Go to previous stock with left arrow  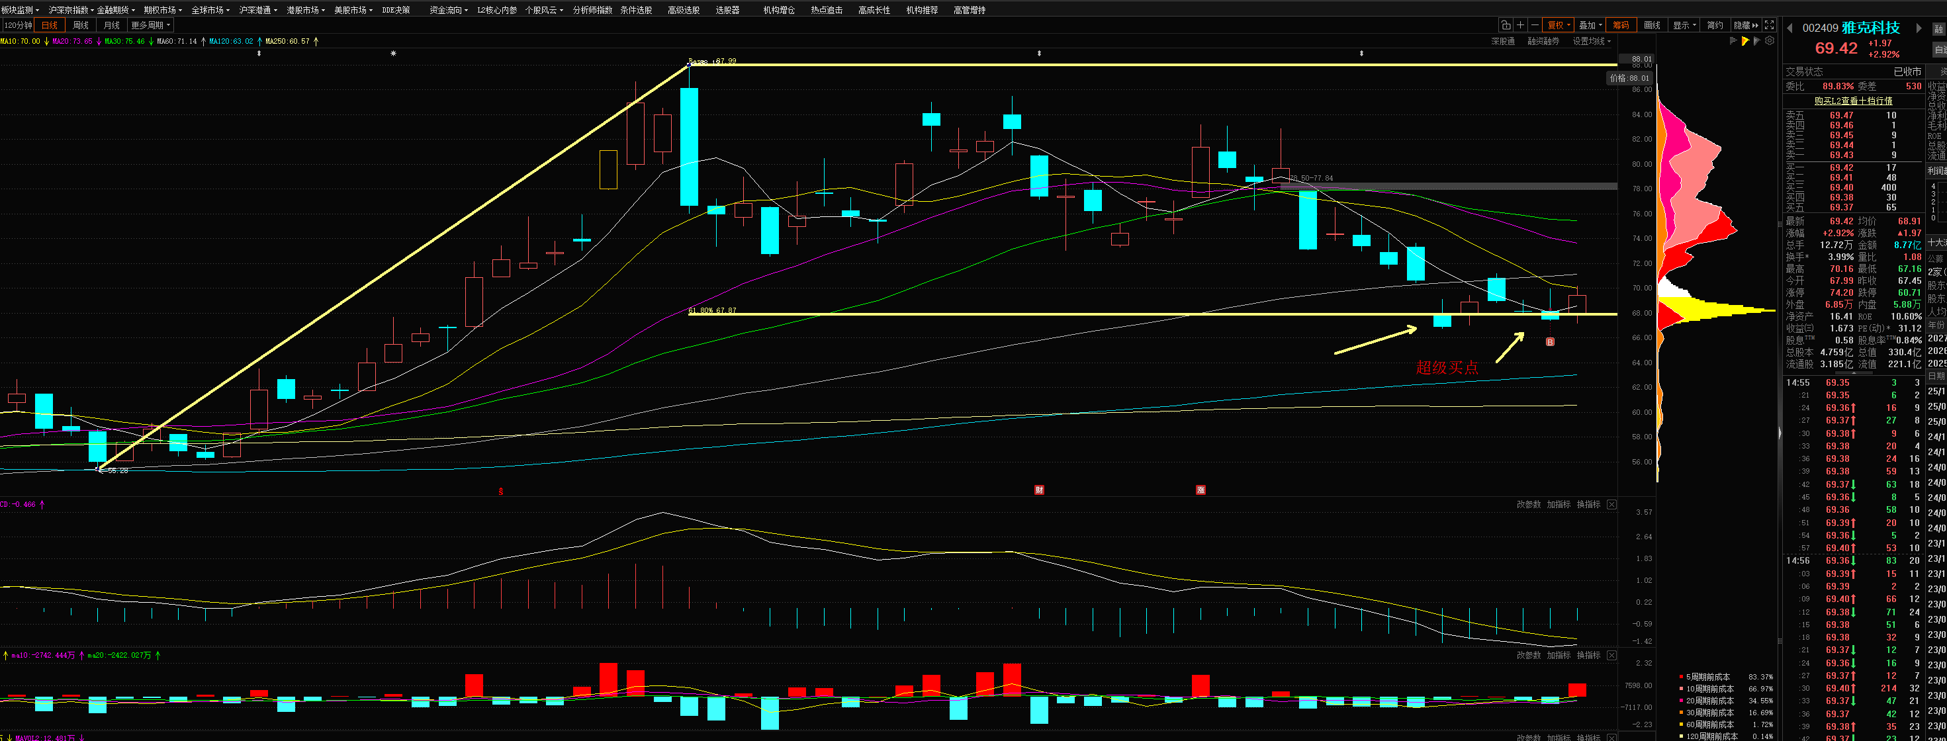[x=1789, y=28]
